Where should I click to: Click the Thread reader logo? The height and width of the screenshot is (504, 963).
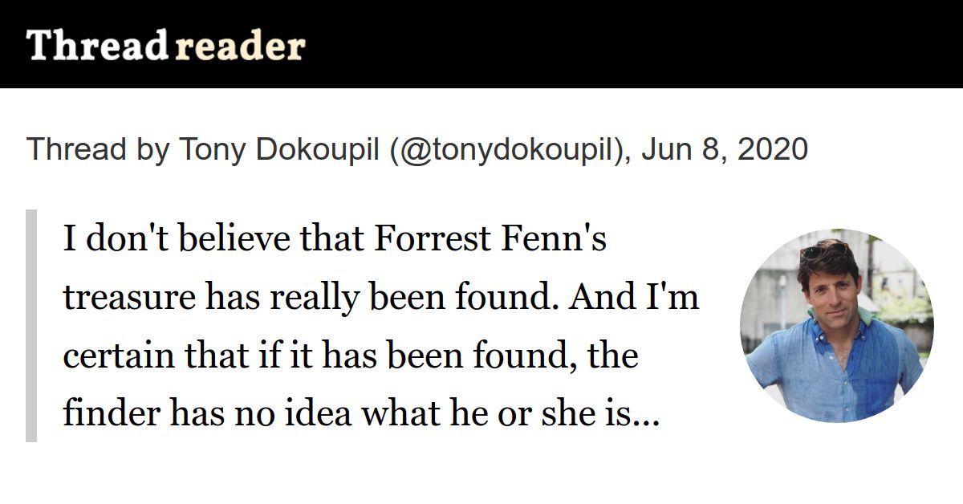165,46
